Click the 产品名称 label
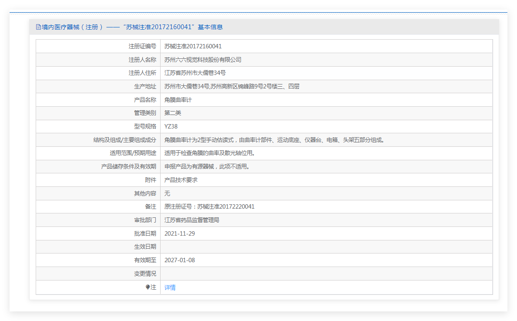This screenshot has height=321, width=517. click(145, 100)
